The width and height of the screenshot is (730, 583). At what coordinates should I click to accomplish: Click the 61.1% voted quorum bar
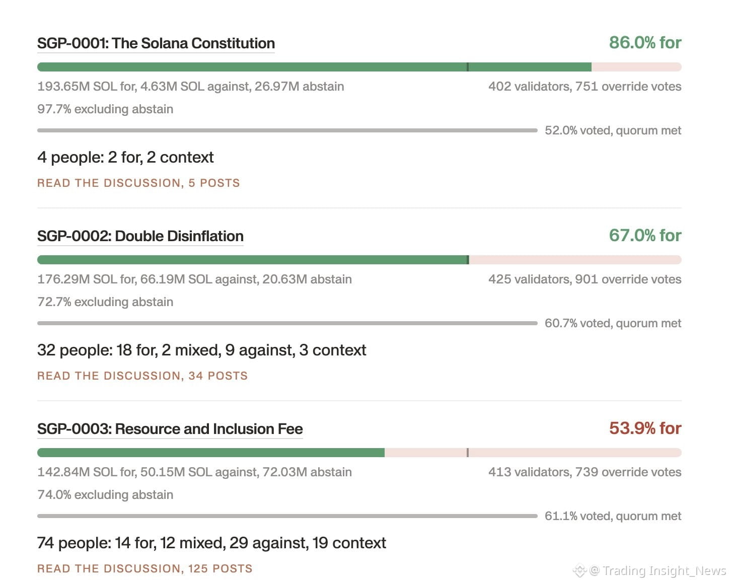click(287, 516)
